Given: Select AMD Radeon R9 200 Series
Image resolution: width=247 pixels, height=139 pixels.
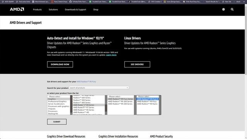Looking at the screenshot, I should [x=120, y=104].
